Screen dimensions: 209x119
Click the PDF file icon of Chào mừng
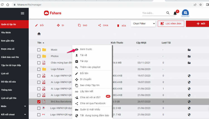coord(44,63)
